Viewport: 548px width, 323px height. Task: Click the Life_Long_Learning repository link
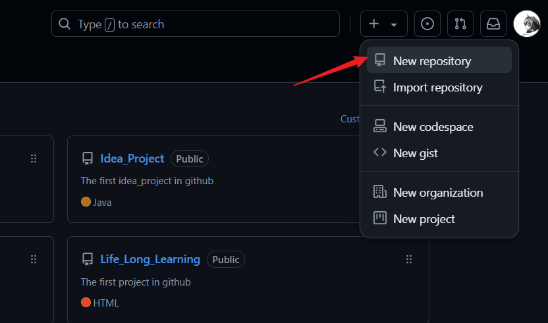pos(150,259)
